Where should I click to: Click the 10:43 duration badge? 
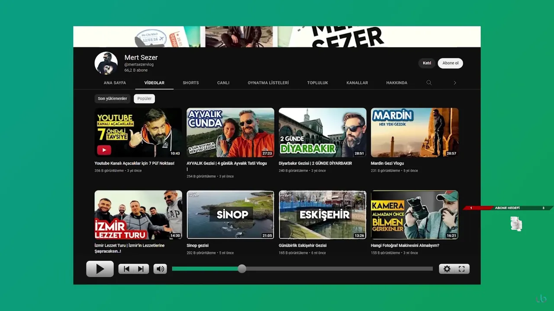pyautogui.click(x=175, y=153)
